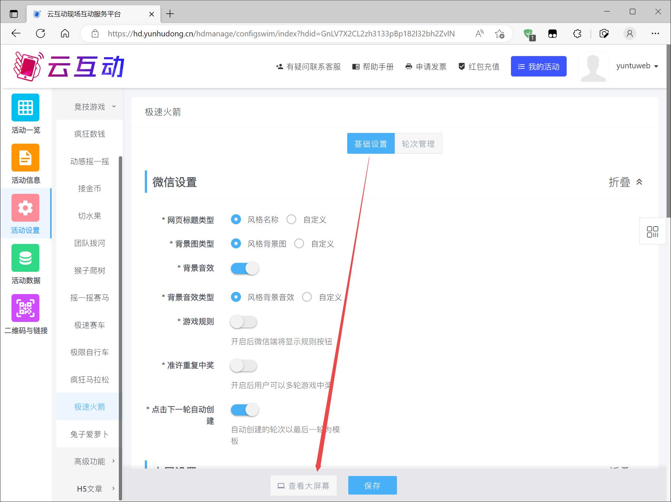Open 极限自行车 game settings
671x502 pixels.
coord(89,352)
